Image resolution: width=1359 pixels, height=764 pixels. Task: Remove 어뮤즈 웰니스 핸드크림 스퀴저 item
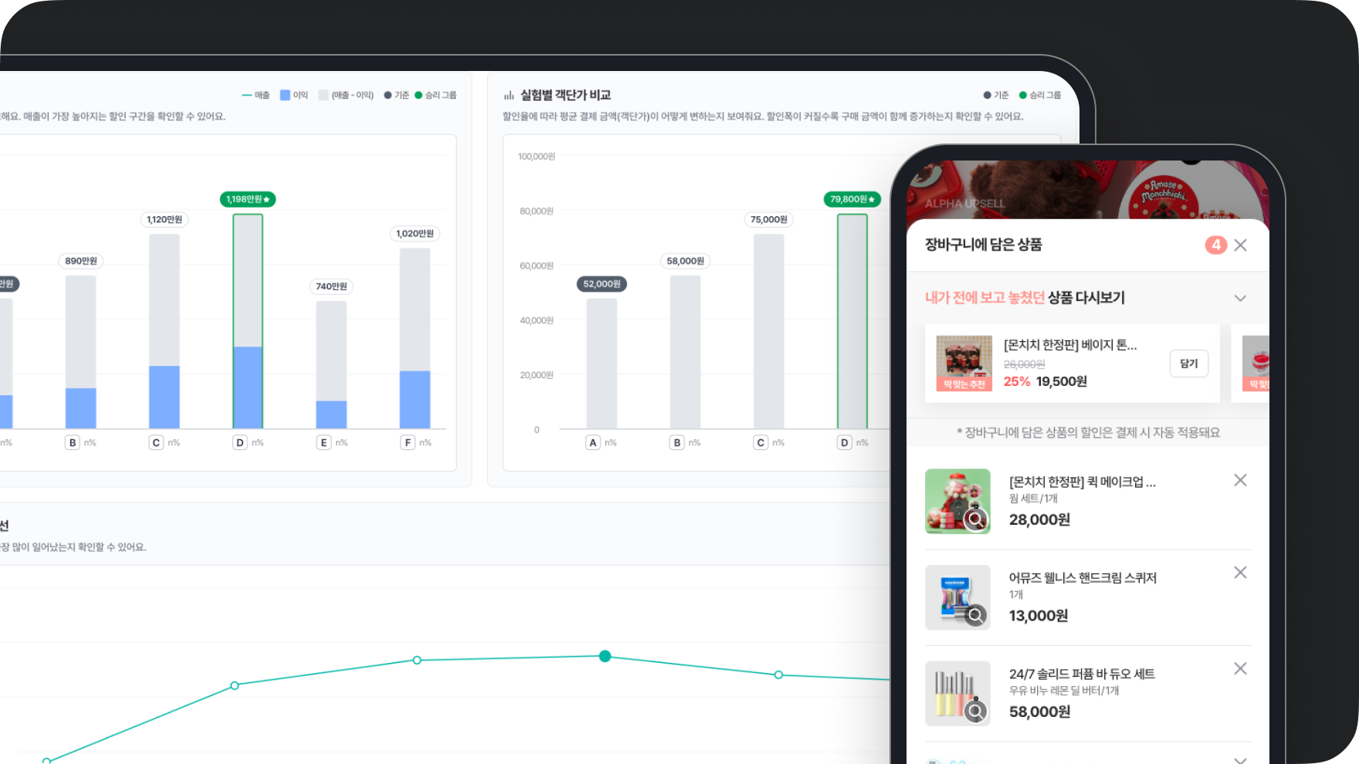tap(1240, 573)
